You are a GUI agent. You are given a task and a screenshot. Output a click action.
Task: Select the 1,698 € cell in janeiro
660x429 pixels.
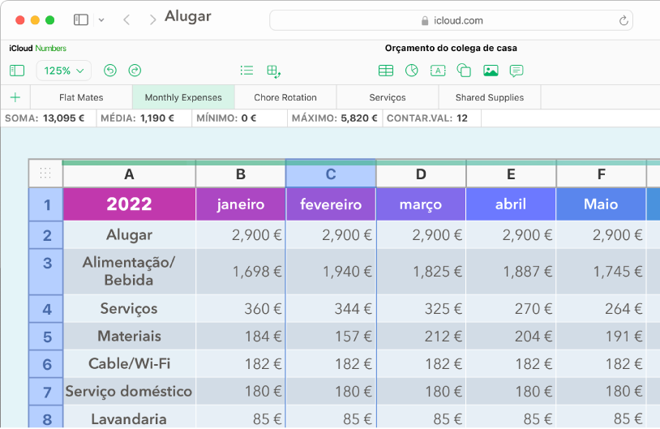point(241,272)
